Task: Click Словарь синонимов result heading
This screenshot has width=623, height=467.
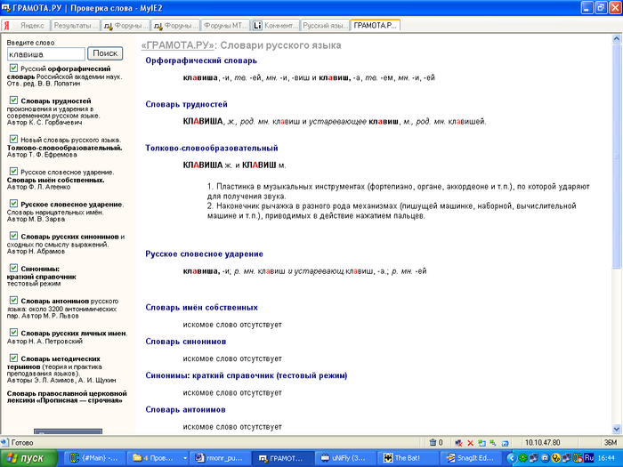Action: [x=185, y=342]
